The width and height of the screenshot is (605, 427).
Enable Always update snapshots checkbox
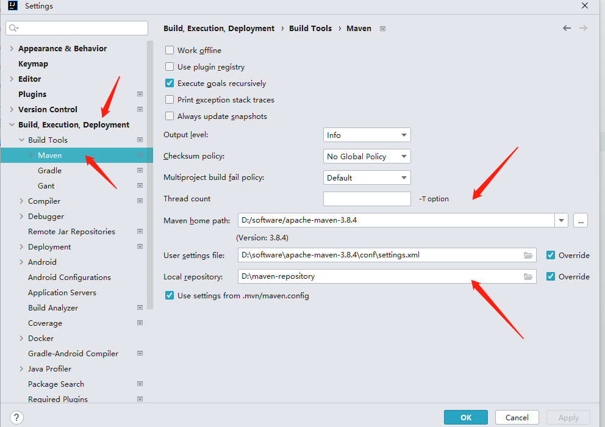click(170, 117)
